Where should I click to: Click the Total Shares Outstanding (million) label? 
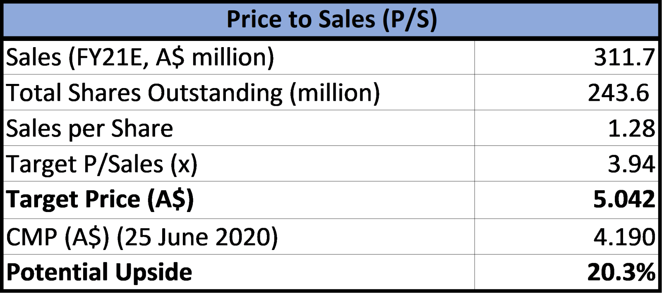(193, 93)
